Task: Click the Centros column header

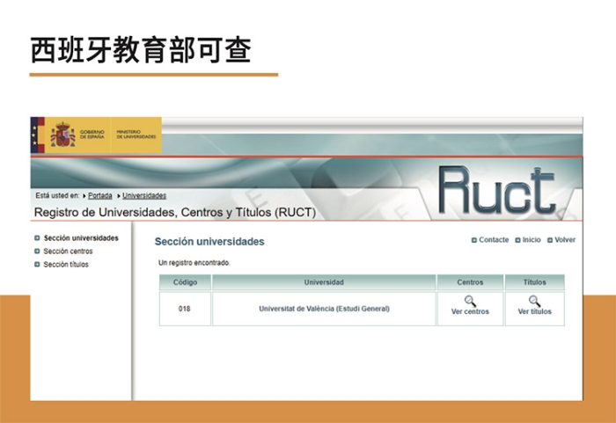Action: pos(470,282)
